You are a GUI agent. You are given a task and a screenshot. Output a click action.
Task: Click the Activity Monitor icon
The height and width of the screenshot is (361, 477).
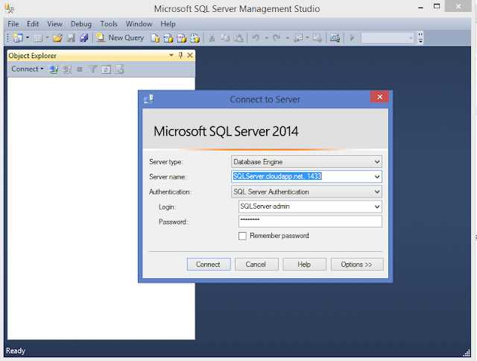[x=335, y=38]
